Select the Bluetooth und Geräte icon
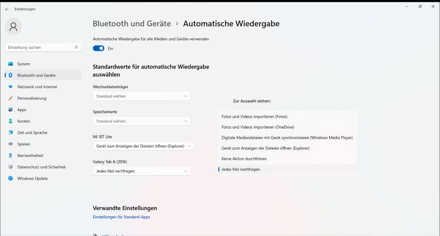Image resolution: width=440 pixels, height=236 pixels. [11, 75]
